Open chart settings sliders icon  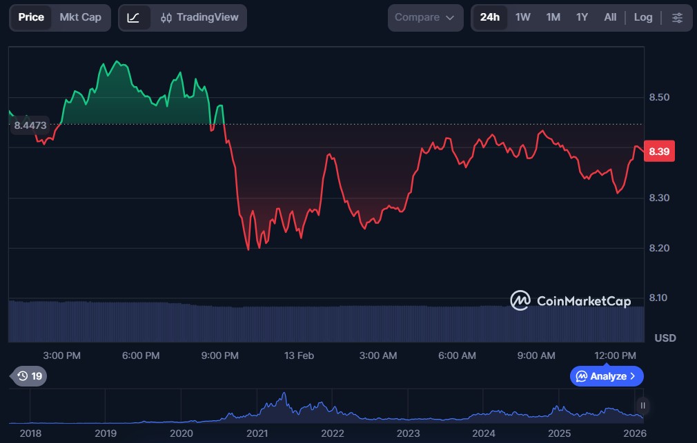coord(677,17)
